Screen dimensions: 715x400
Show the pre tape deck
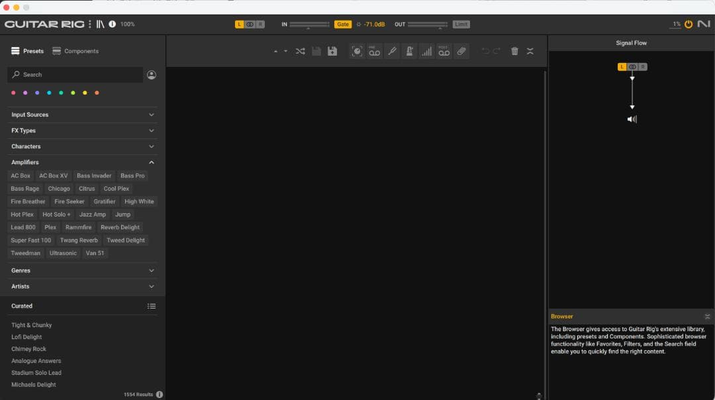pos(375,52)
